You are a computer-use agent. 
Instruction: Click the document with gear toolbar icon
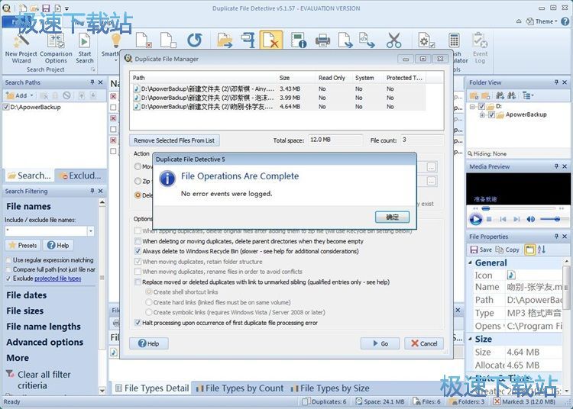click(426, 40)
